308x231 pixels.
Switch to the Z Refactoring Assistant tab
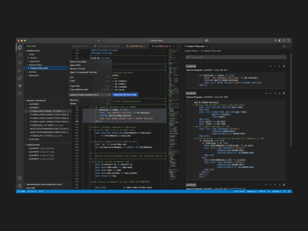point(106,46)
